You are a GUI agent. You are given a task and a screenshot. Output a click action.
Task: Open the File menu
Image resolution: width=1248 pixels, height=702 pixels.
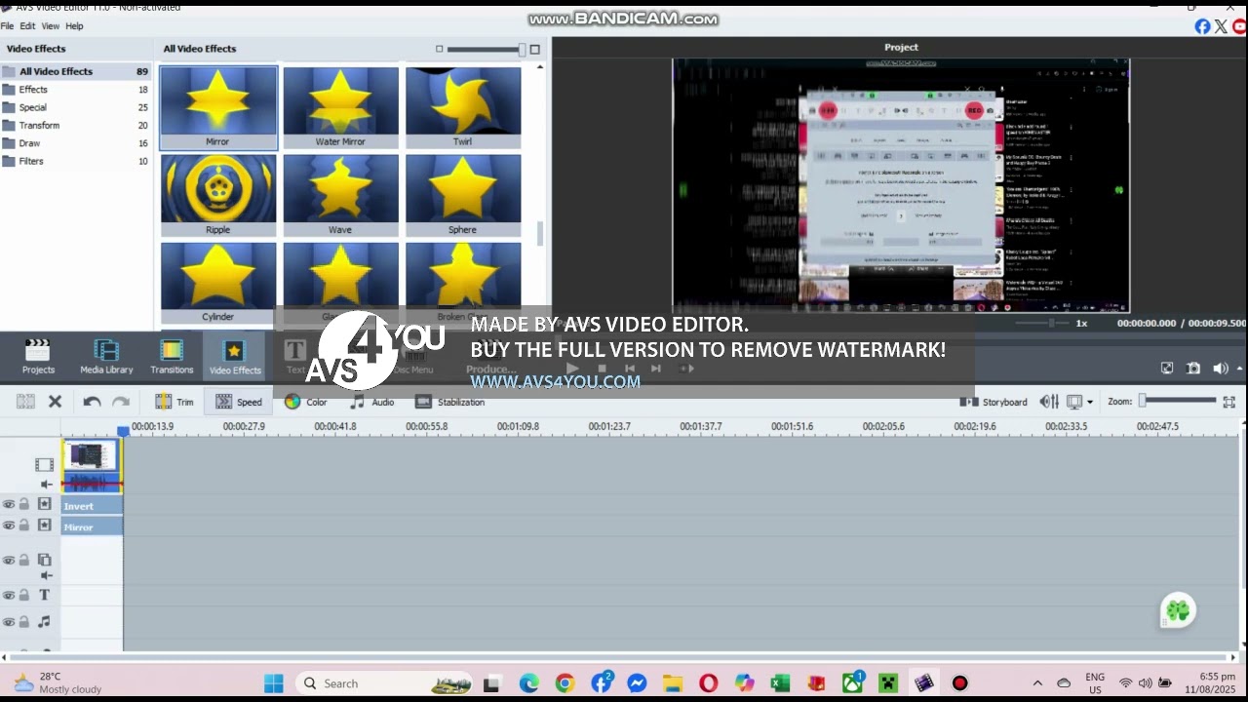(7, 26)
